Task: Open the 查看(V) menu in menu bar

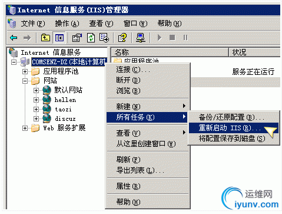Action: 101,24
